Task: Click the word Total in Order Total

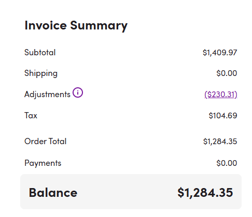Action: point(57,141)
